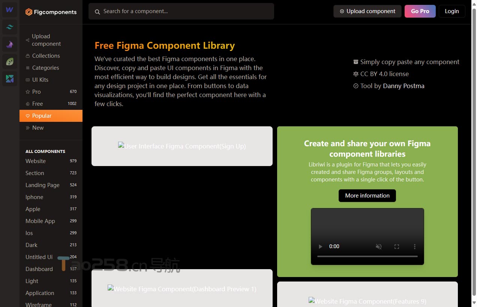Viewport: 477px width, 307px height.
Task: Play the Libriwi video
Action: tap(320, 246)
